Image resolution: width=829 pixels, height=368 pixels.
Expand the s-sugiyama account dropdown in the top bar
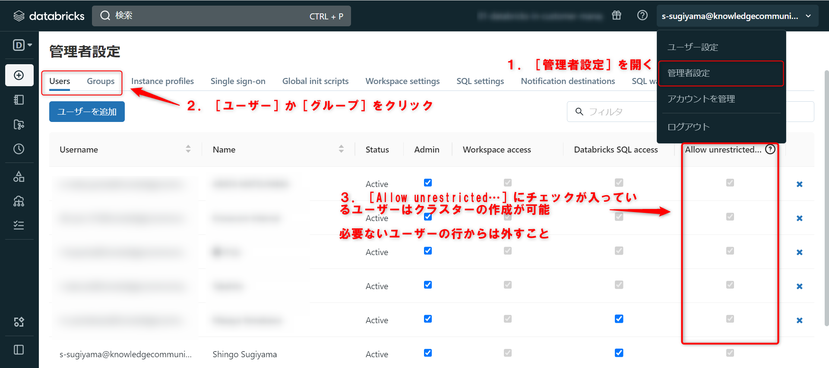coord(737,16)
